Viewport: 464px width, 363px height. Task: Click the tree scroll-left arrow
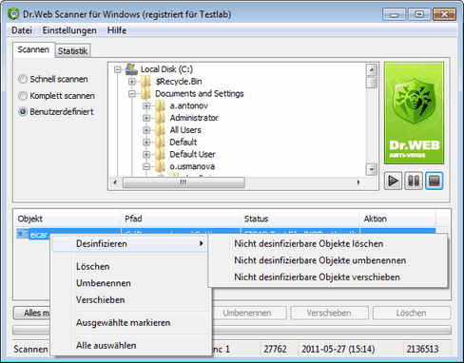coord(115,182)
